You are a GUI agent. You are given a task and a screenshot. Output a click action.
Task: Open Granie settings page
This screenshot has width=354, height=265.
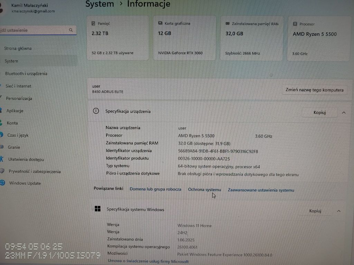click(14, 147)
